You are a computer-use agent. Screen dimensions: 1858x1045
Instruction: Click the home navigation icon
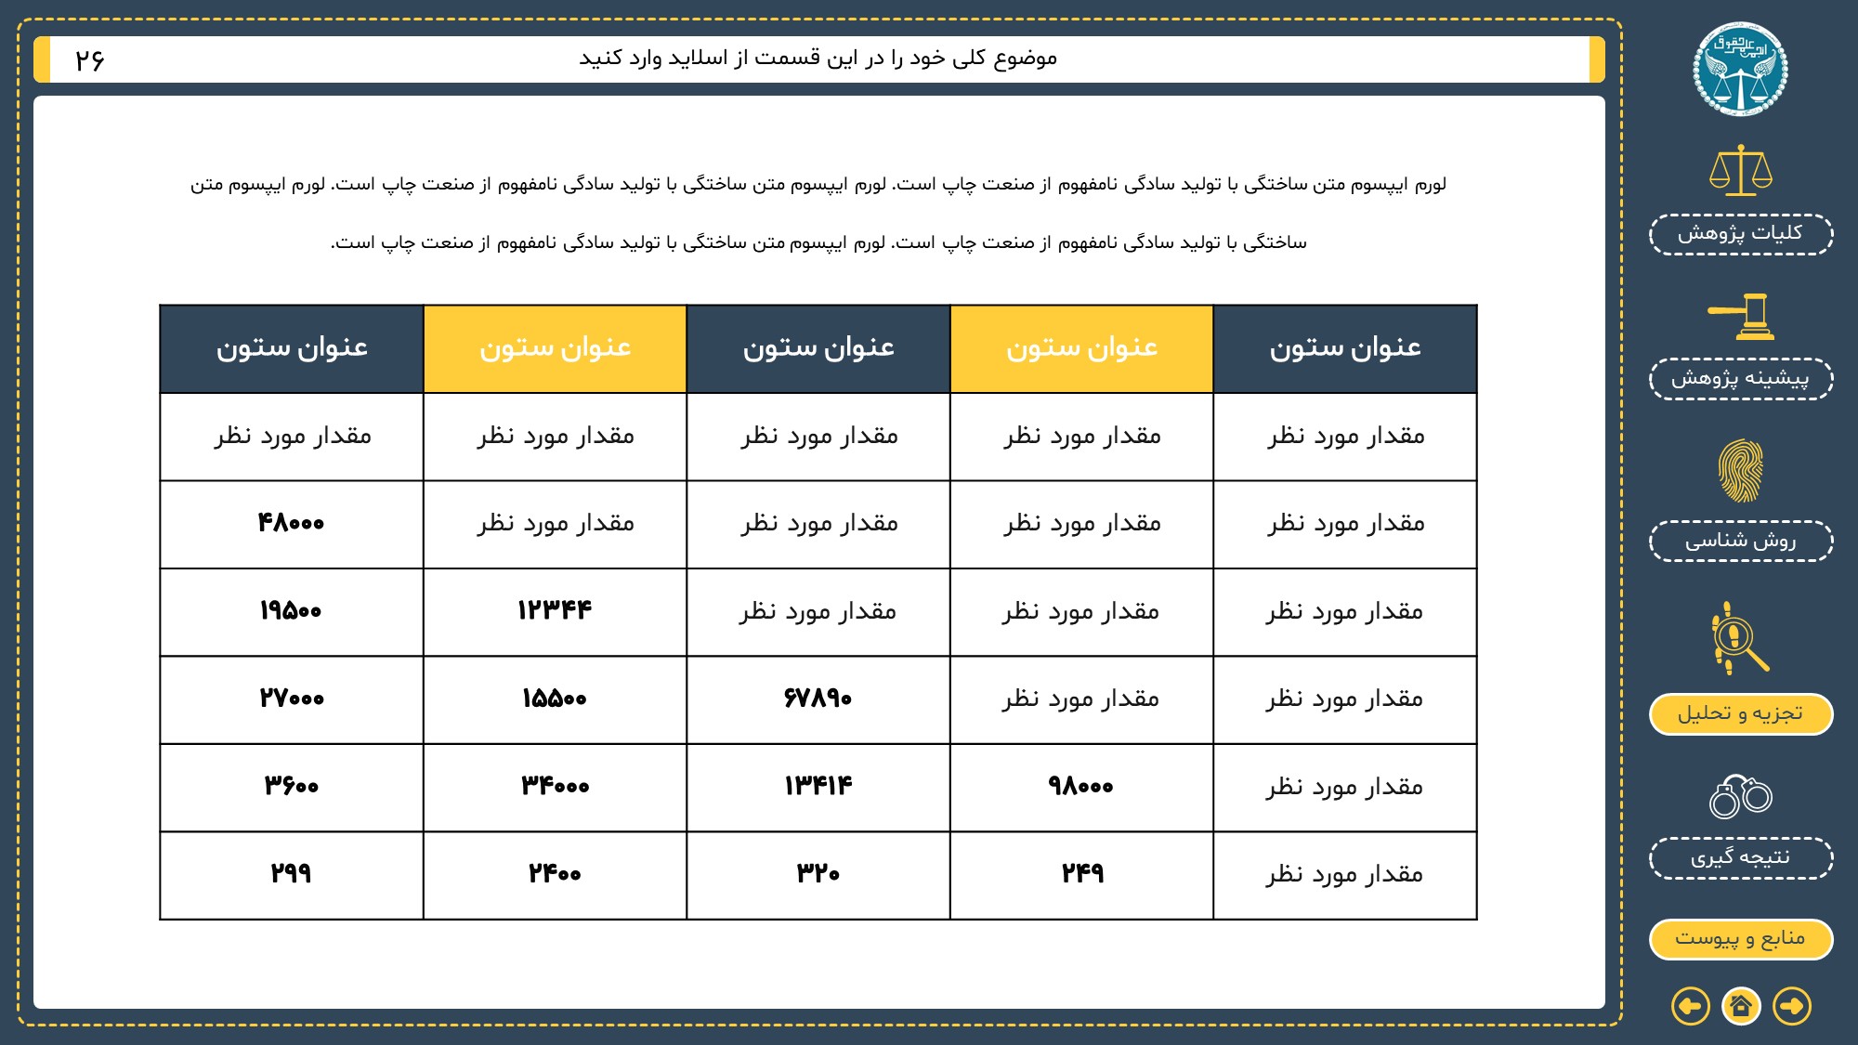(x=1740, y=1006)
